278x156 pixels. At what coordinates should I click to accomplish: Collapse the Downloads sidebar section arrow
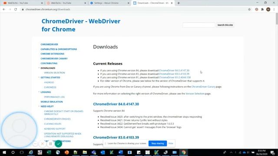point(39,68)
